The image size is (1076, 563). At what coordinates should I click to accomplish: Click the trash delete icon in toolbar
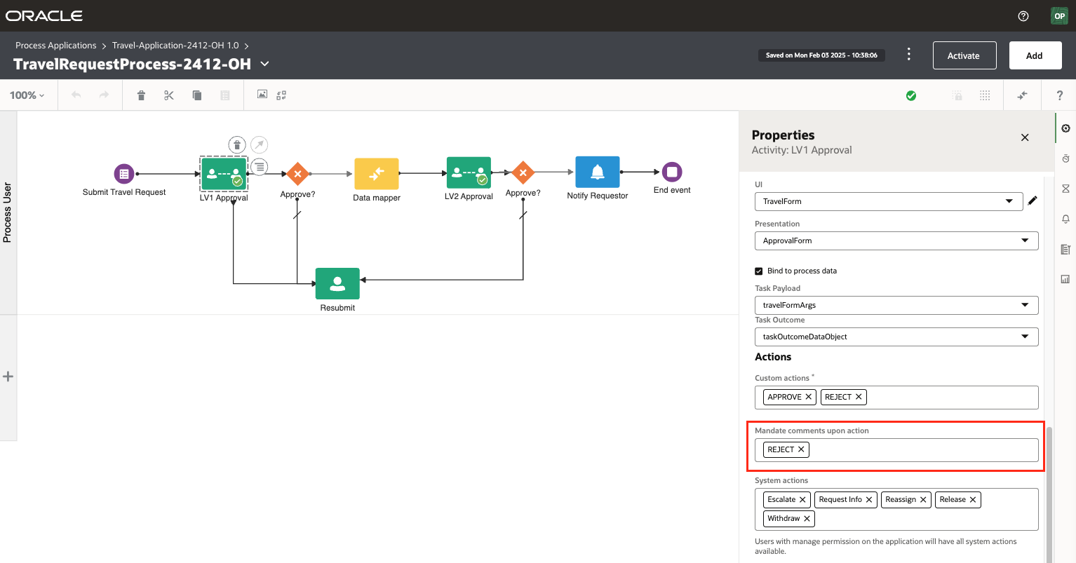click(141, 95)
